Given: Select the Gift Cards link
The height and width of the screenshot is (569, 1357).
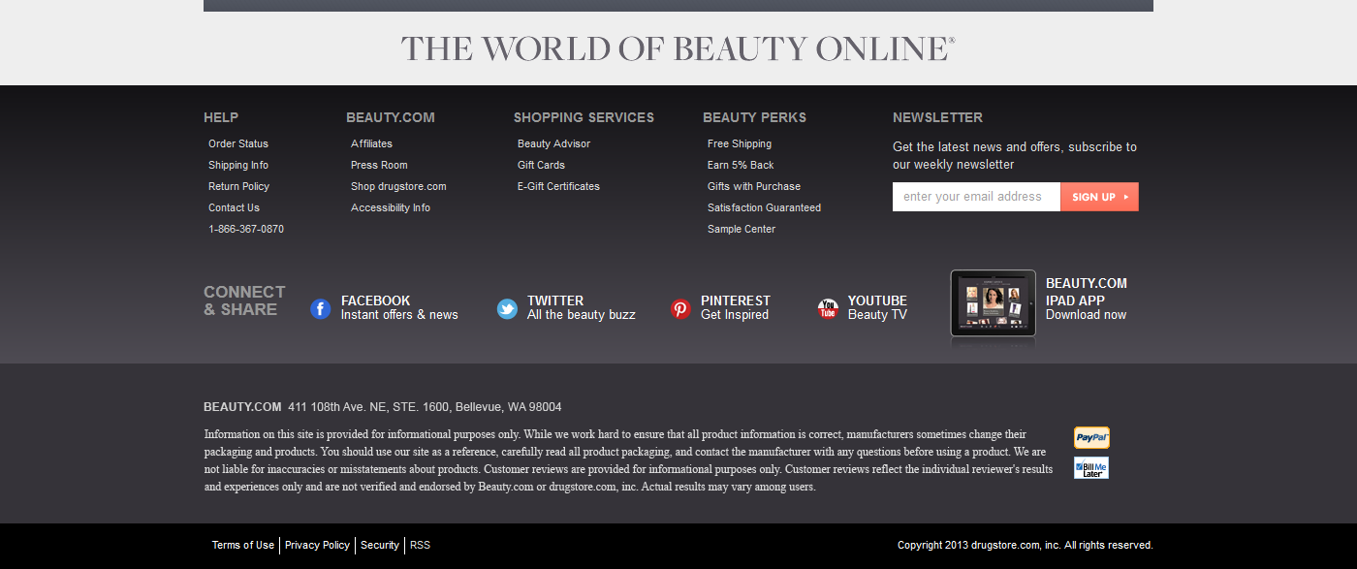Looking at the screenshot, I should 541,165.
